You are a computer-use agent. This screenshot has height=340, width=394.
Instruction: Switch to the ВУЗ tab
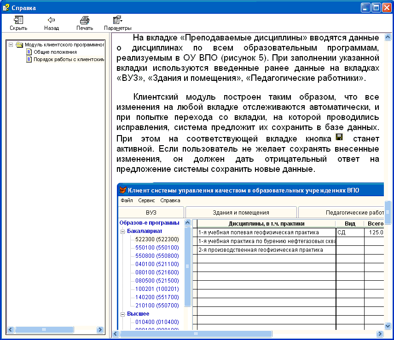(x=151, y=213)
